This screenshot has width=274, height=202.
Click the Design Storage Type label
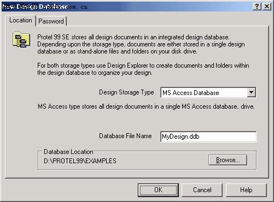126,92
